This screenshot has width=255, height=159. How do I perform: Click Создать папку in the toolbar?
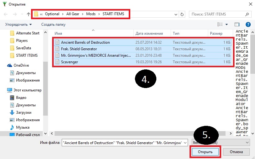pyautogui.click(x=53, y=24)
